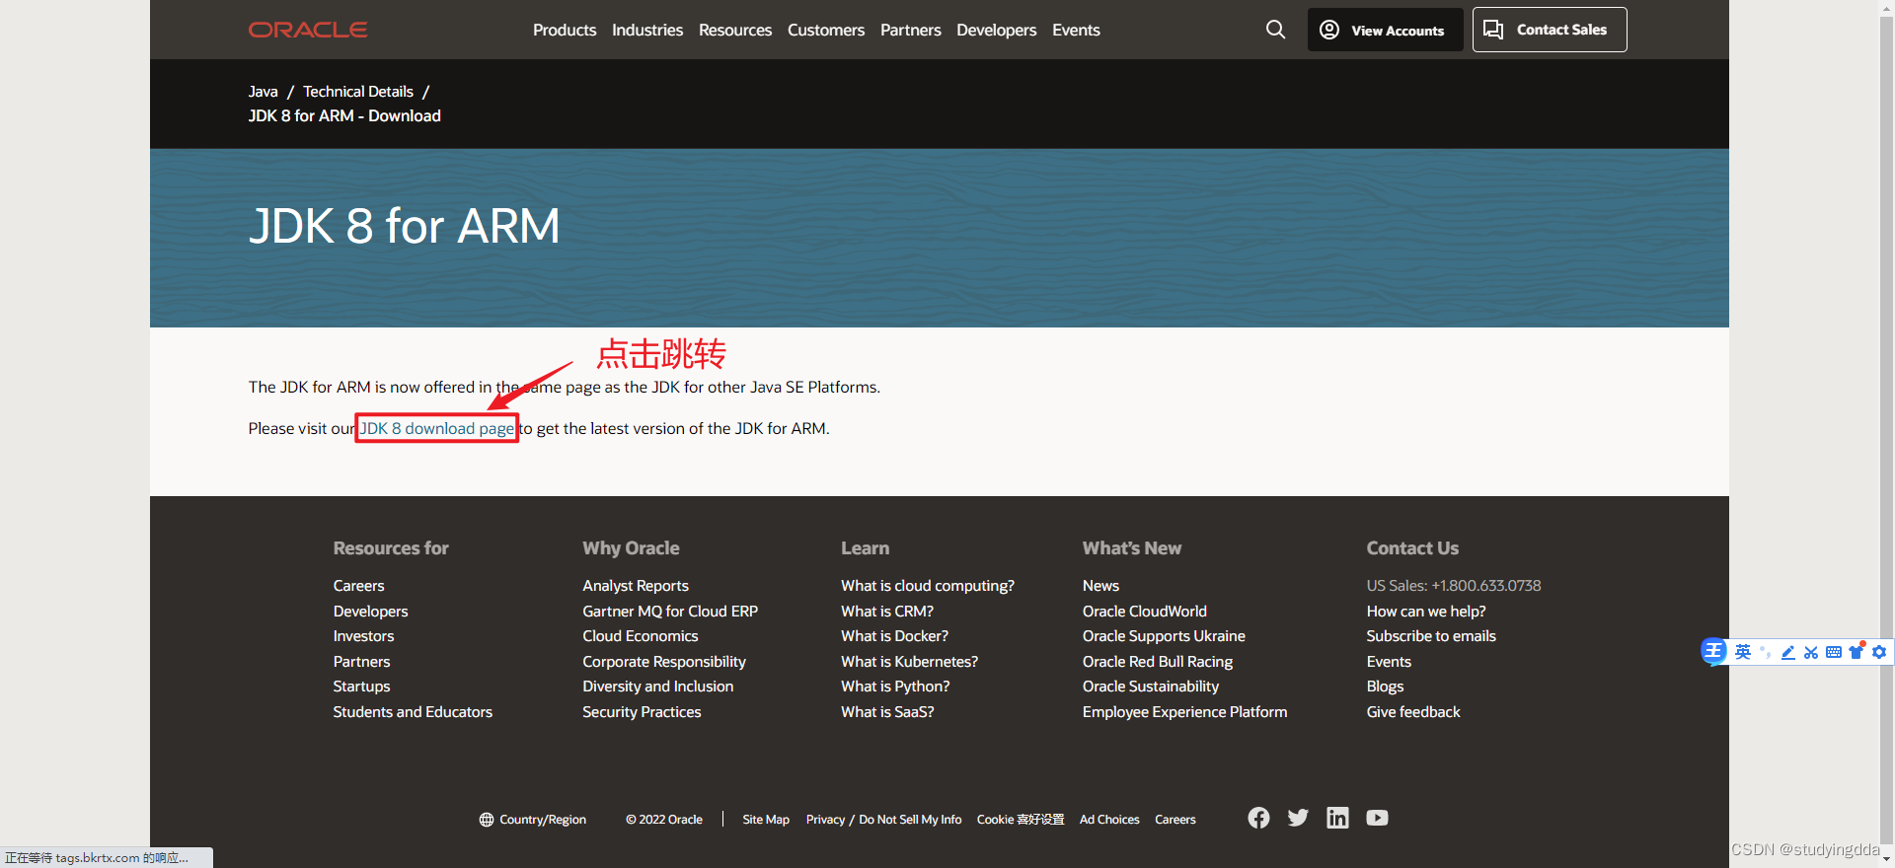Open Students and Educators link
The height and width of the screenshot is (868, 1895).
(413, 712)
